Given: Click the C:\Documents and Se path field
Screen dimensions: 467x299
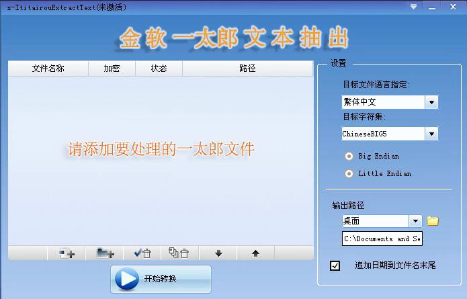Looking at the screenshot, I should pyautogui.click(x=382, y=239).
